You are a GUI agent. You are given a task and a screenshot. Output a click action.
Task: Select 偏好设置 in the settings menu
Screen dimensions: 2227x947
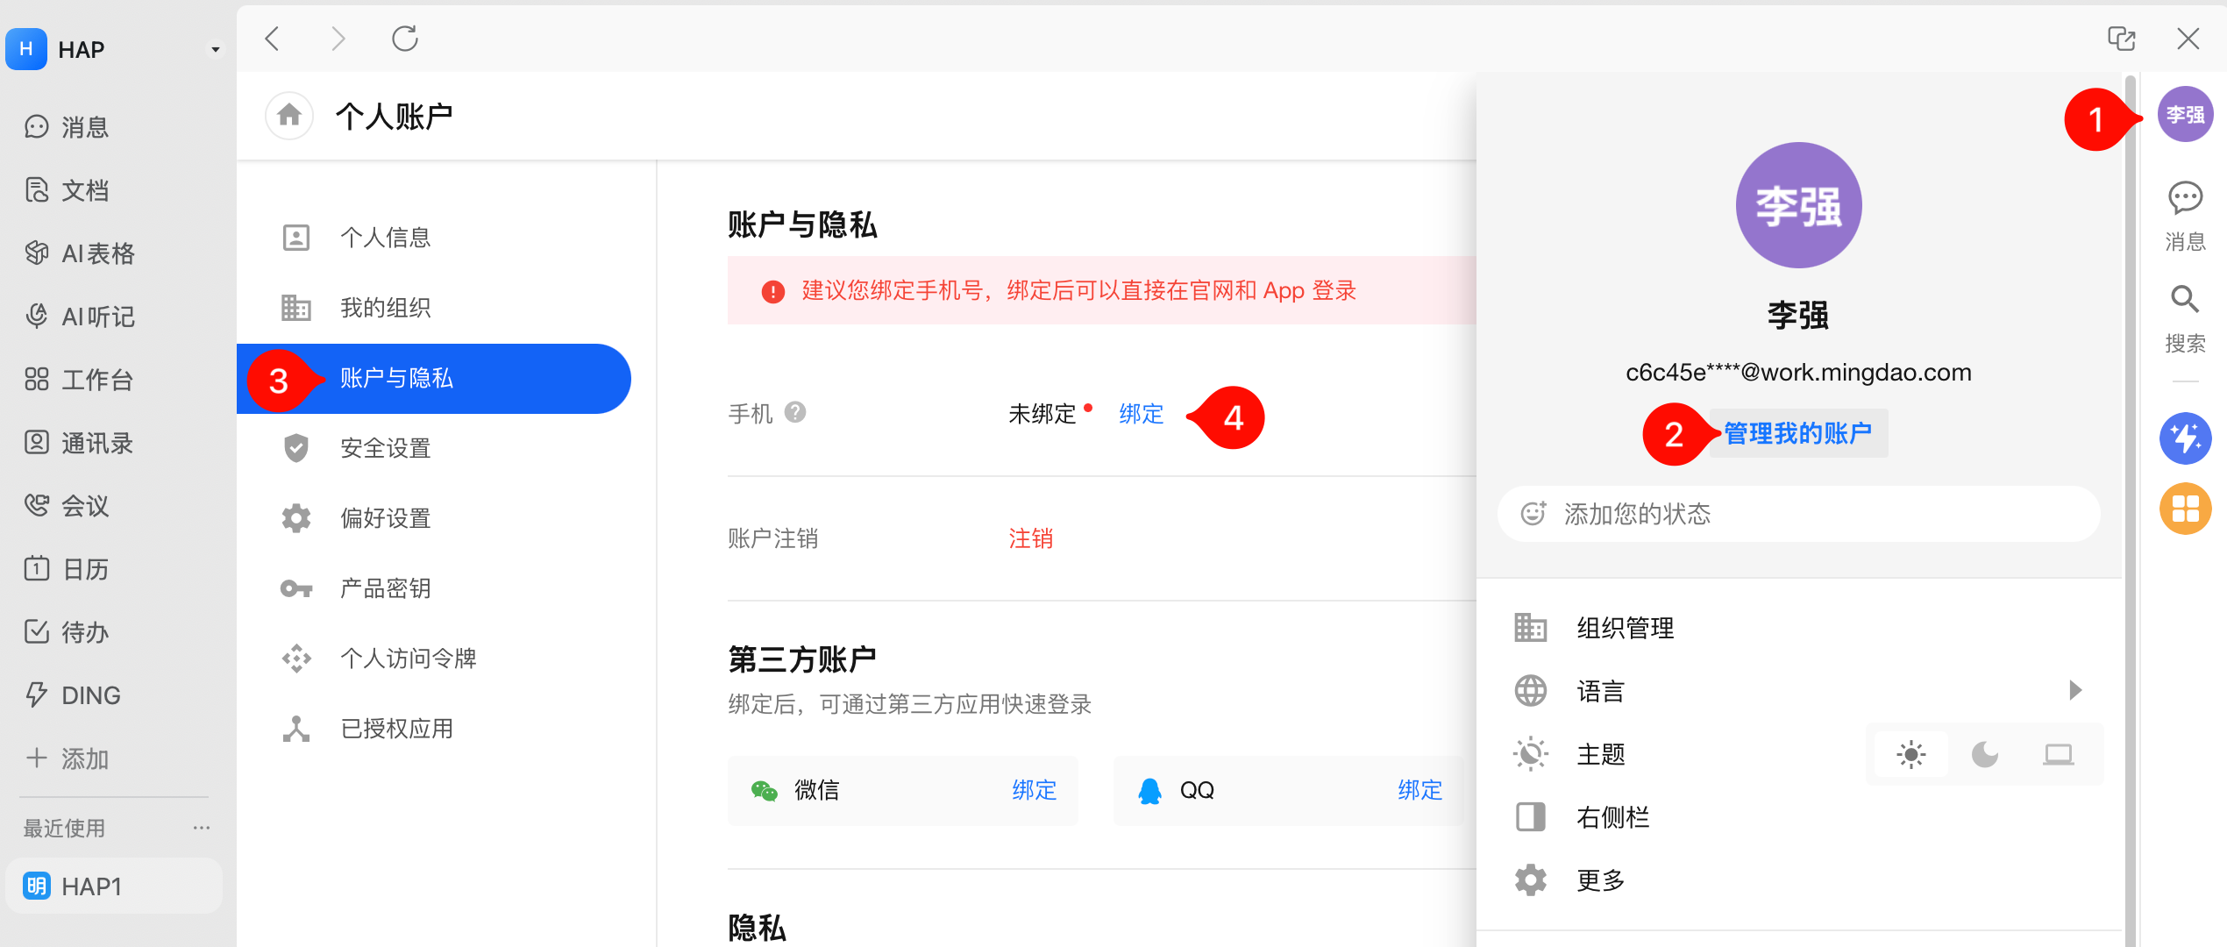(x=434, y=518)
